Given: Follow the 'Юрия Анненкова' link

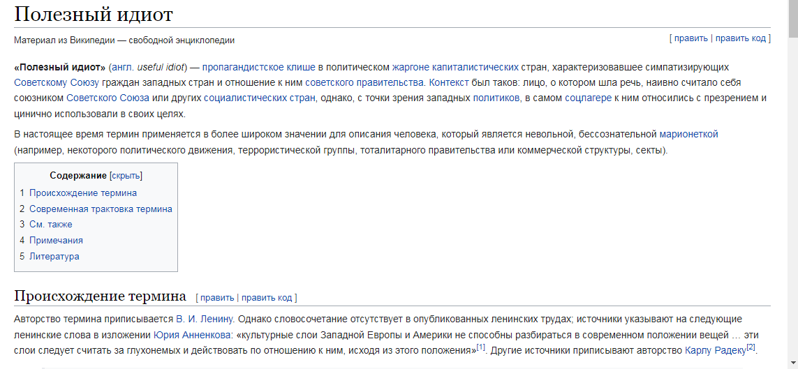Looking at the screenshot, I should coord(192,335).
